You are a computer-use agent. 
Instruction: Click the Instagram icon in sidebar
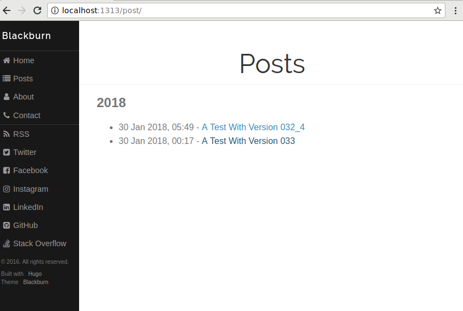point(7,189)
